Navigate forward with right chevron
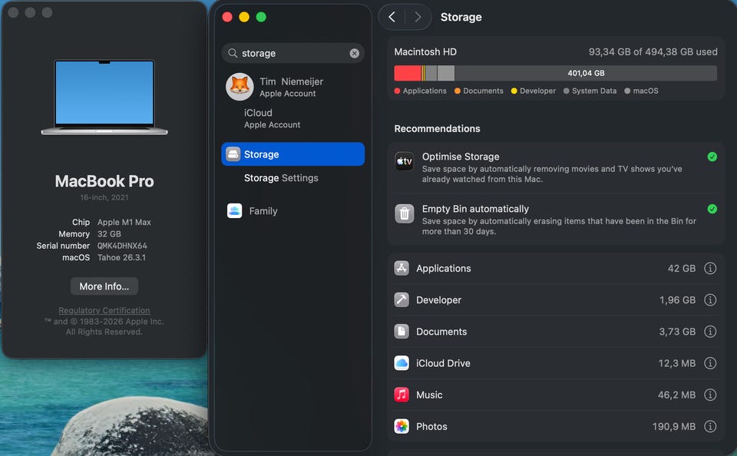The image size is (737, 456). 417,17
